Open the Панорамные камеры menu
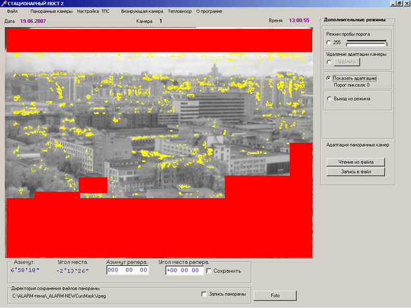Image resolution: width=411 pixels, height=308 pixels. pyautogui.click(x=51, y=12)
